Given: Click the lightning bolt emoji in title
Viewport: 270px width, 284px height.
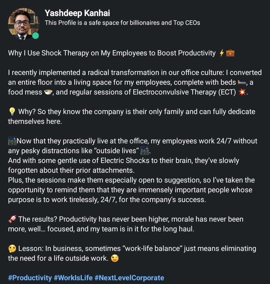Looking at the screenshot, I should (221, 53).
